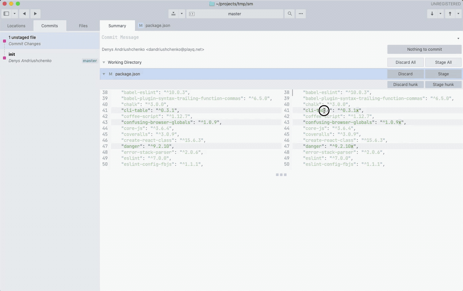The image size is (463, 291).
Task: Click the search magnifier icon
Action: (289, 14)
